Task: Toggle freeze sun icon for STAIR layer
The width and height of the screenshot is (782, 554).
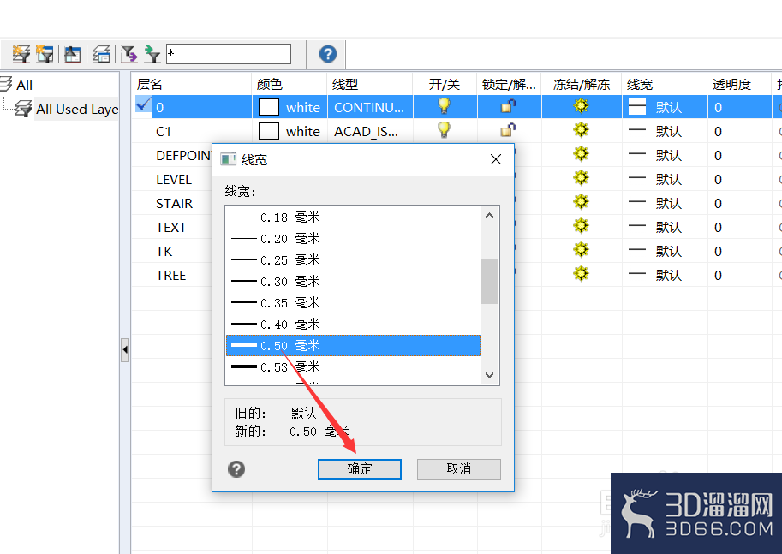Action: coord(581,201)
